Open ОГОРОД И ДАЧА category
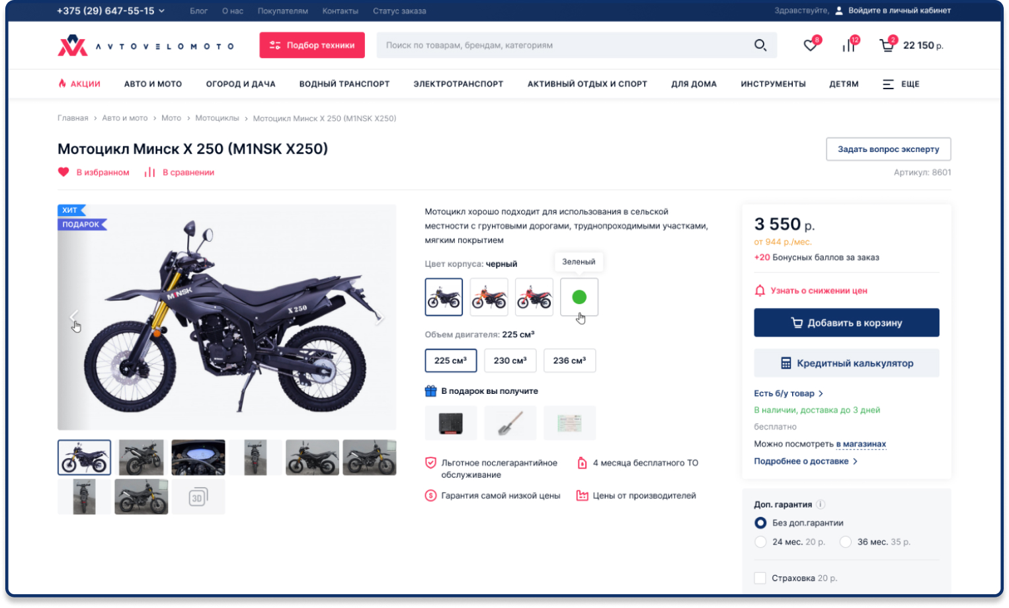 click(241, 84)
